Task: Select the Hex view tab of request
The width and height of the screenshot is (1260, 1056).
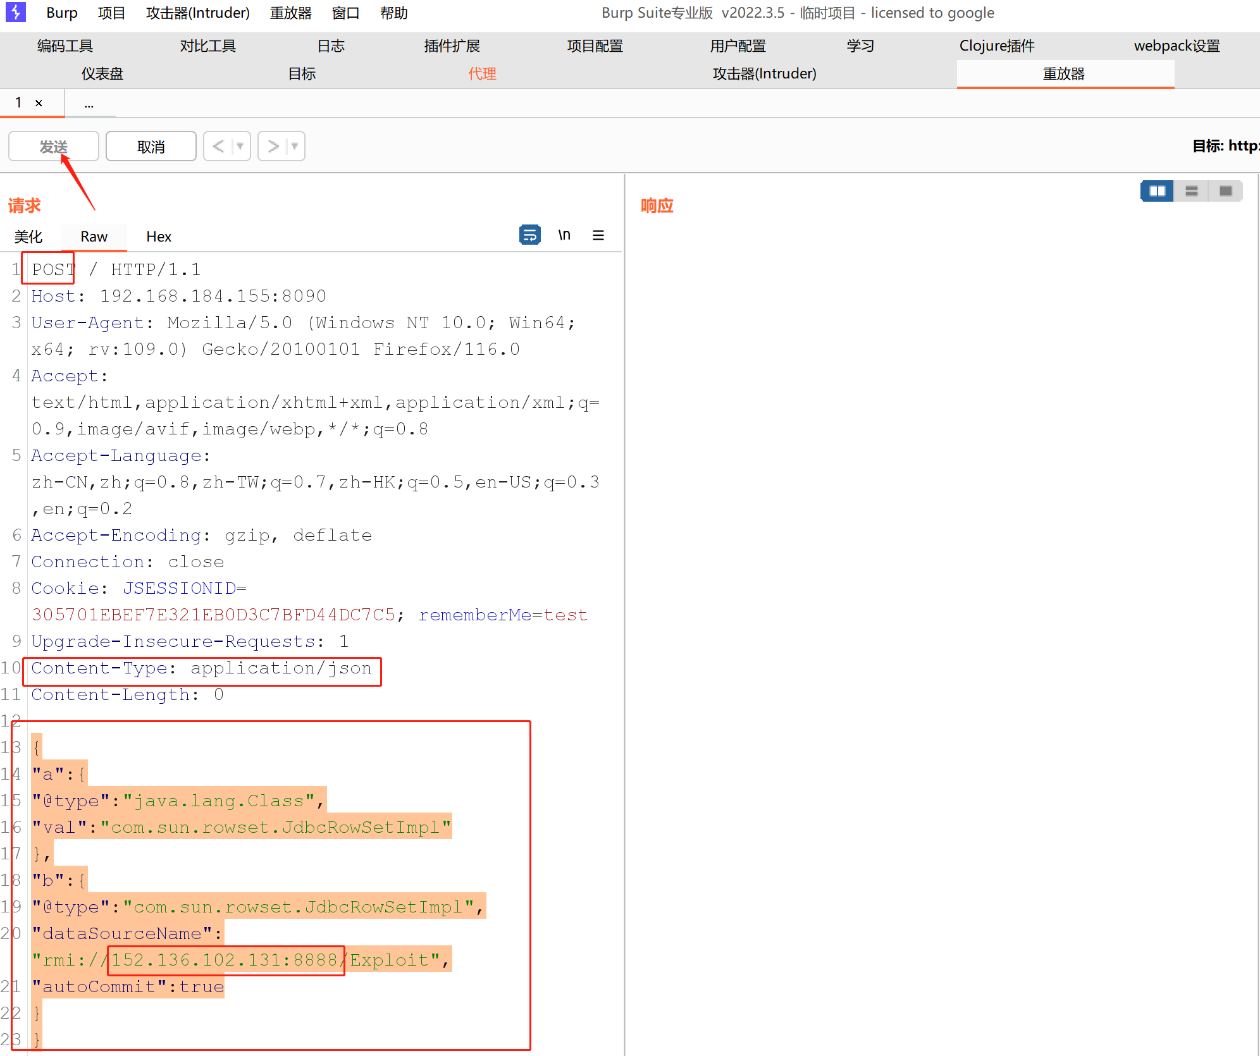Action: (159, 236)
